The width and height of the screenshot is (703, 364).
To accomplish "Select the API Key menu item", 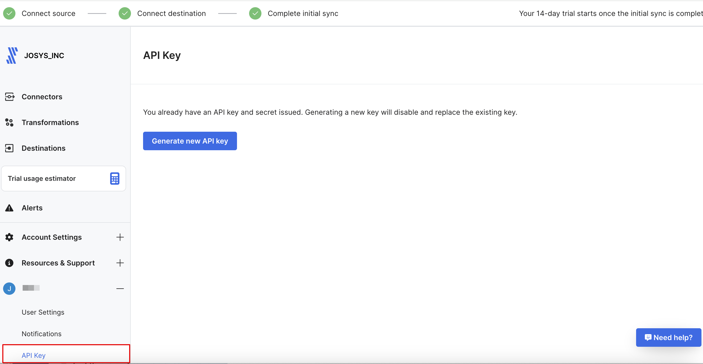I will point(33,355).
